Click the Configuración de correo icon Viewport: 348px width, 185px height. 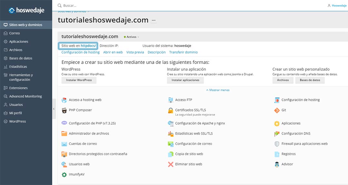click(x=170, y=144)
